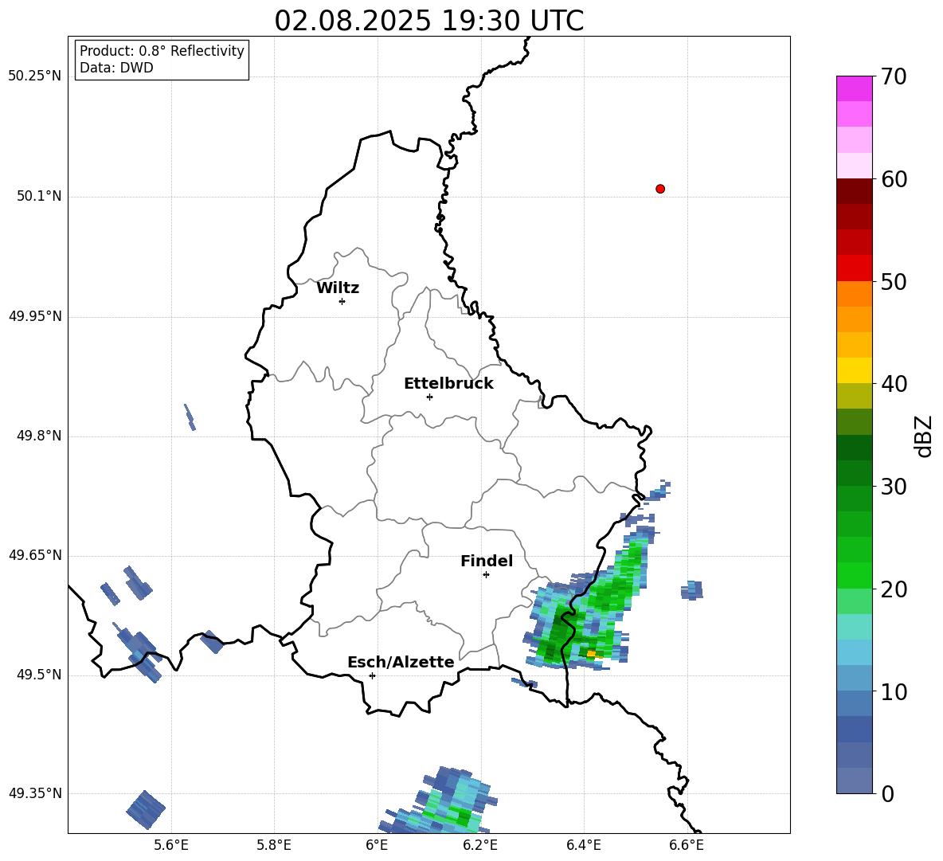The height and width of the screenshot is (861, 943).
Task: Click the Esch/Alzette location cross marker
Action: tap(372, 675)
